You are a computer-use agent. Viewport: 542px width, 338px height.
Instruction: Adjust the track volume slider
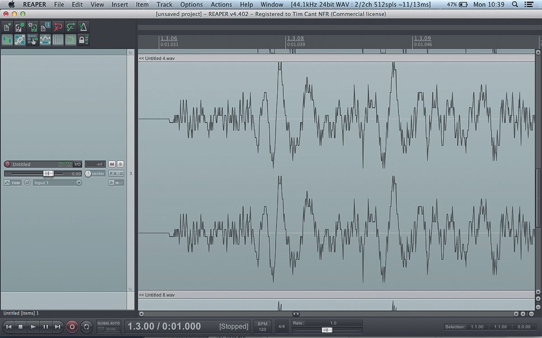pos(48,174)
